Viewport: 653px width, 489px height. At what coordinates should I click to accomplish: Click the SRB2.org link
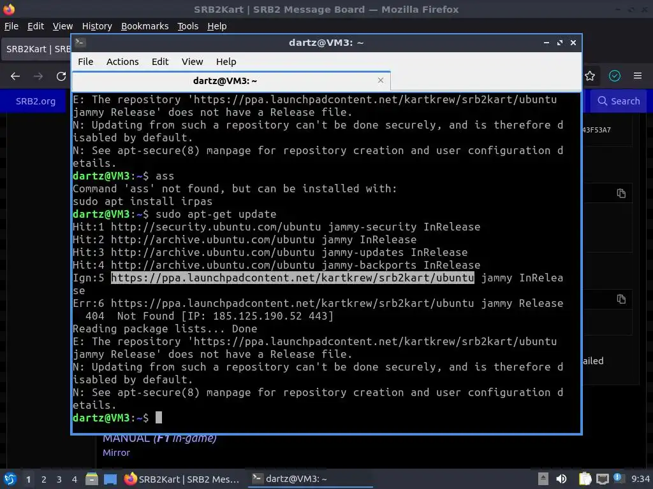click(x=36, y=101)
